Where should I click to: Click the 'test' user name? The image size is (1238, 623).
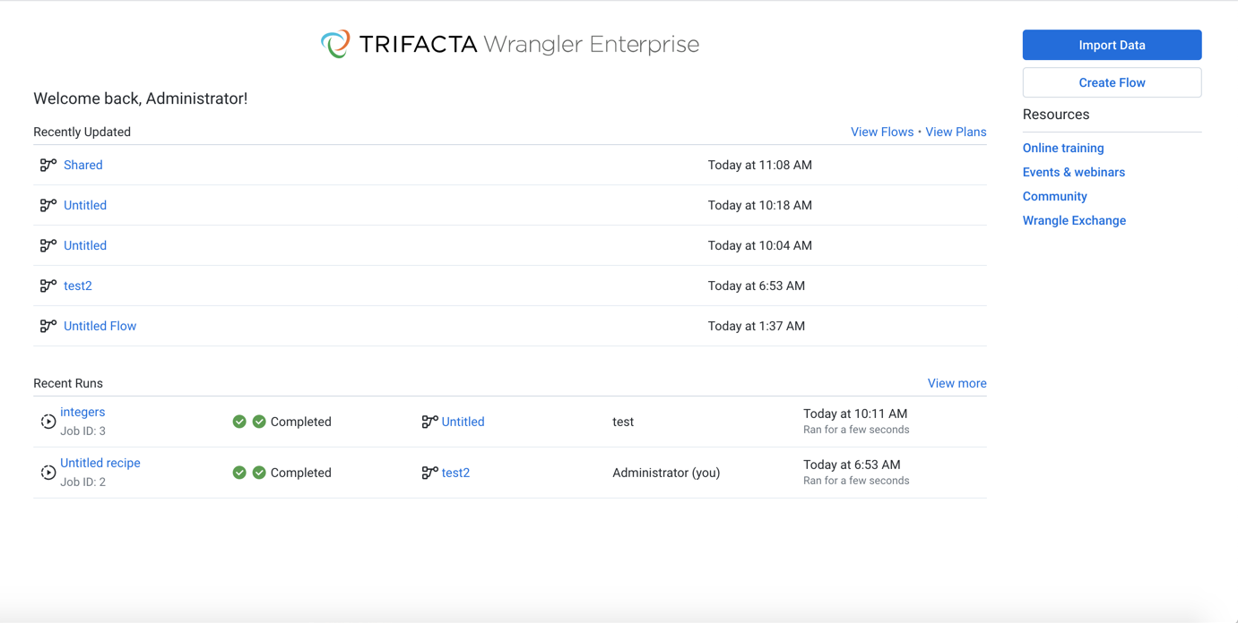pyautogui.click(x=623, y=422)
